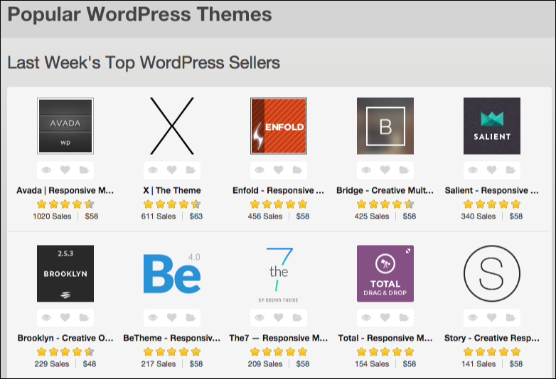Add The7 to collection via folder icon
The width and height of the screenshot is (556, 379).
[297, 318]
